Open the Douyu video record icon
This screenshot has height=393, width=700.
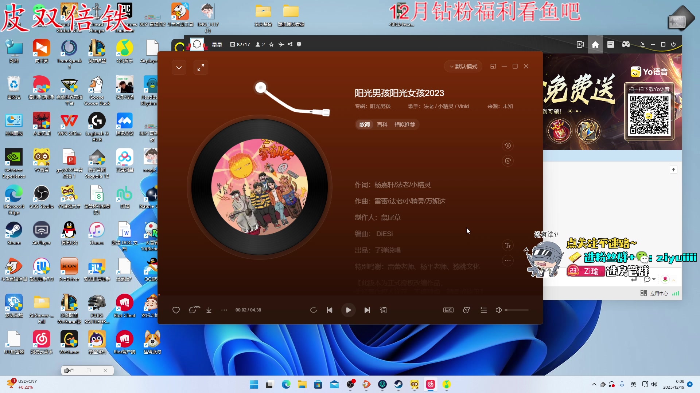[580, 44]
